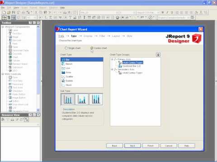
Task: Select the Barcode component in Toolbox
Action: (15, 40)
